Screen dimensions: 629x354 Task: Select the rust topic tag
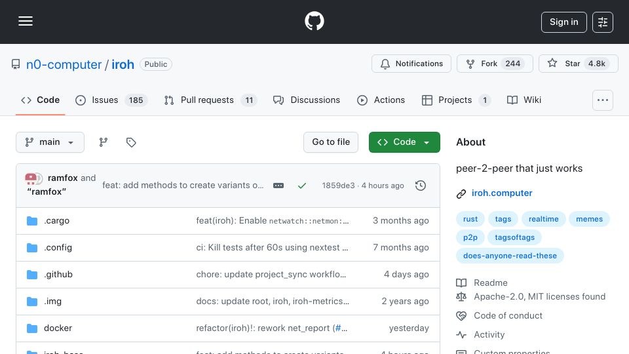(x=470, y=219)
